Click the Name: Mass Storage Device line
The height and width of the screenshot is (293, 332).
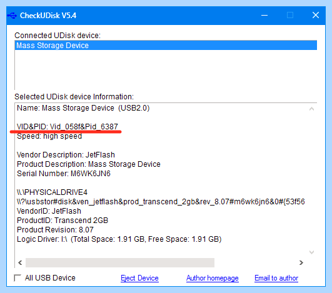coord(83,108)
